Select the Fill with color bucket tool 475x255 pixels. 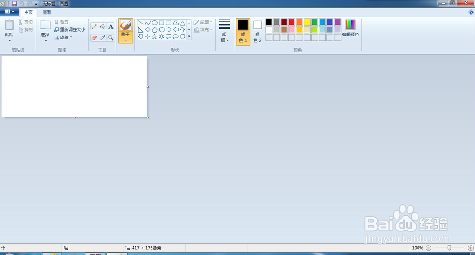pos(103,27)
